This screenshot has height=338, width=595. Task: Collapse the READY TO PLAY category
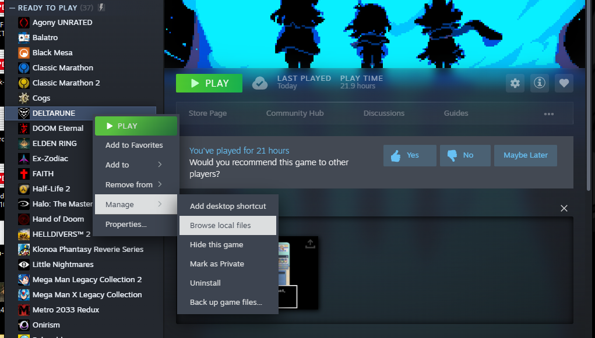(12, 8)
